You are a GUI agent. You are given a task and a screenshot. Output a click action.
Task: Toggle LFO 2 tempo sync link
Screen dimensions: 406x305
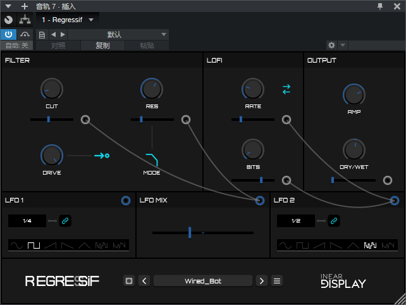[334, 220]
